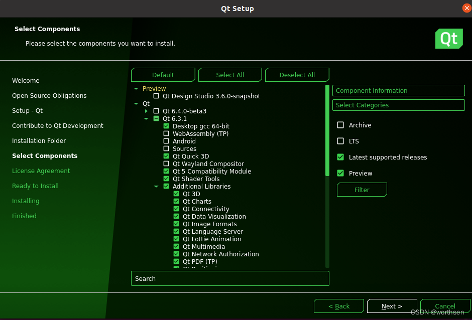This screenshot has height=320, width=472.
Task: Disable the Preview category checkbox
Action: click(x=340, y=173)
